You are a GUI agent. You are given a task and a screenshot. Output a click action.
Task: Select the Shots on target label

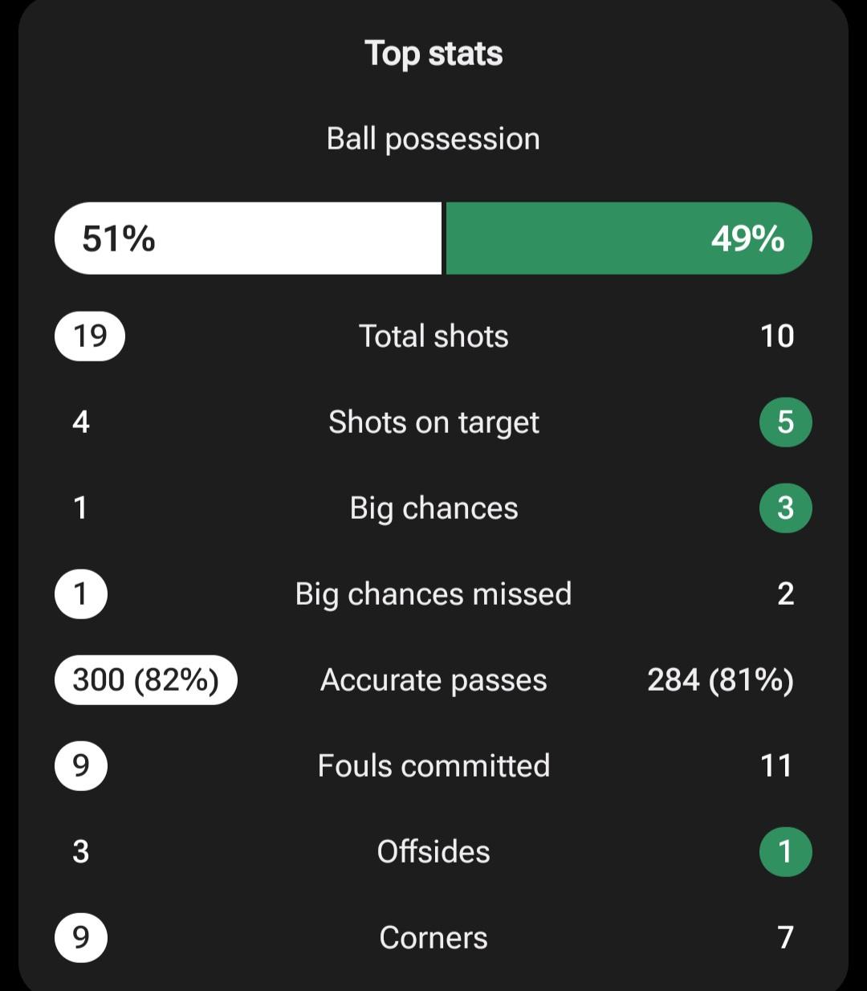point(433,422)
